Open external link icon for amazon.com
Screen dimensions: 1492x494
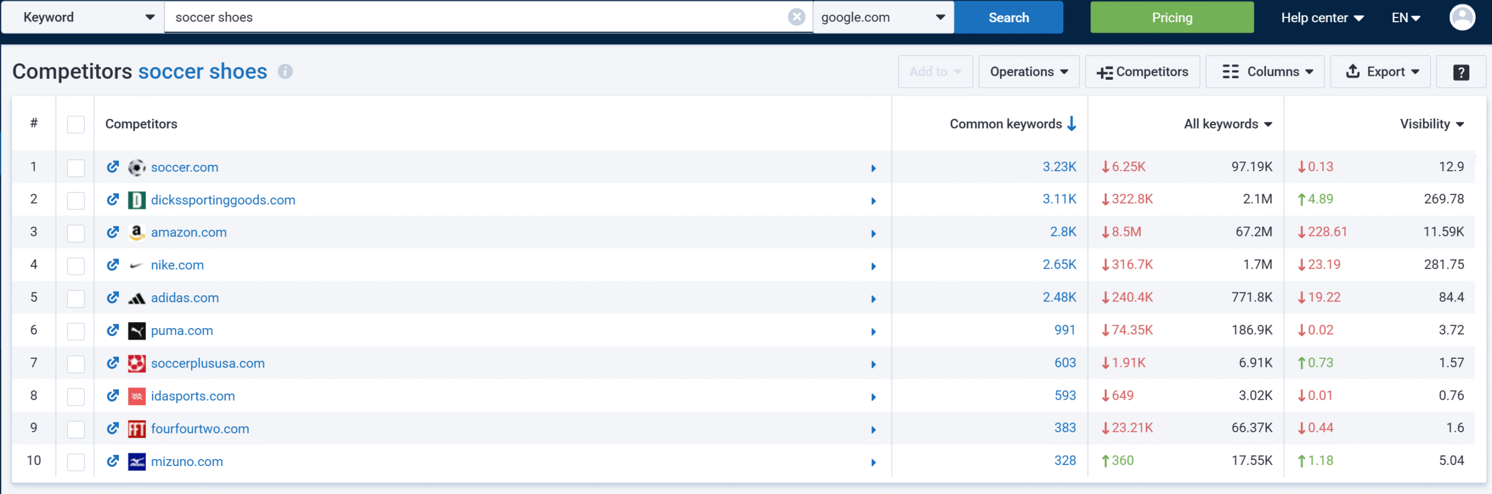(x=112, y=232)
